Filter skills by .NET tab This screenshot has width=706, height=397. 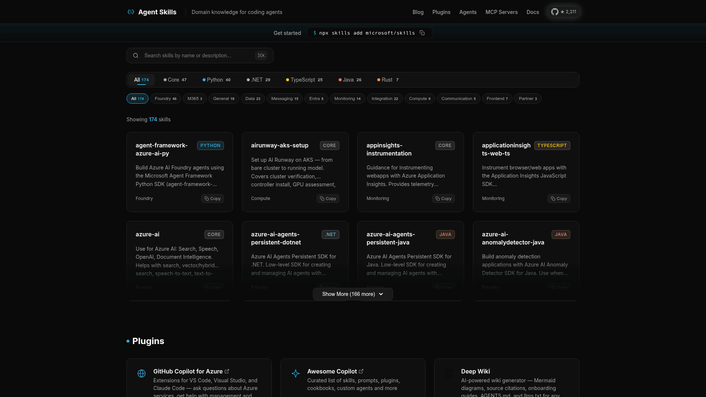coord(258,80)
